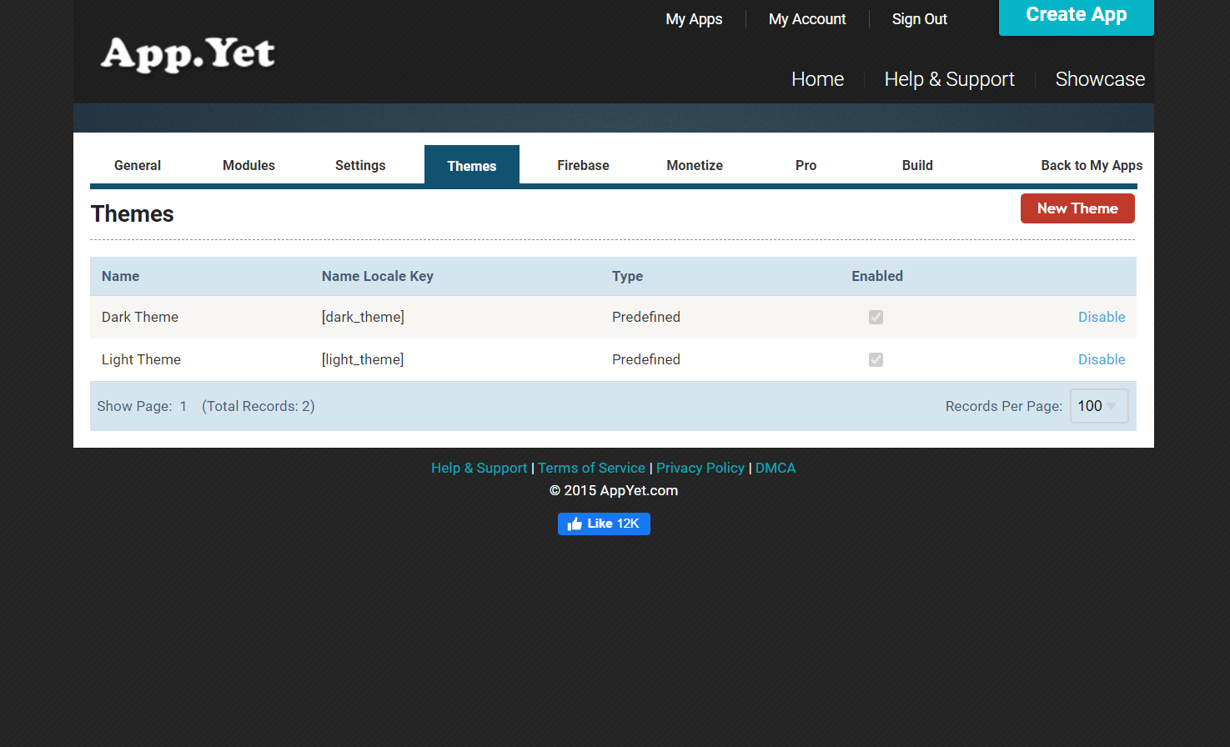The height and width of the screenshot is (747, 1230).
Task: Click Predefined type in Dark Theme row
Action: (646, 317)
